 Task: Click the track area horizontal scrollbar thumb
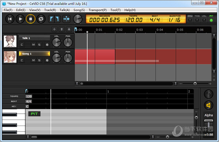82,84
